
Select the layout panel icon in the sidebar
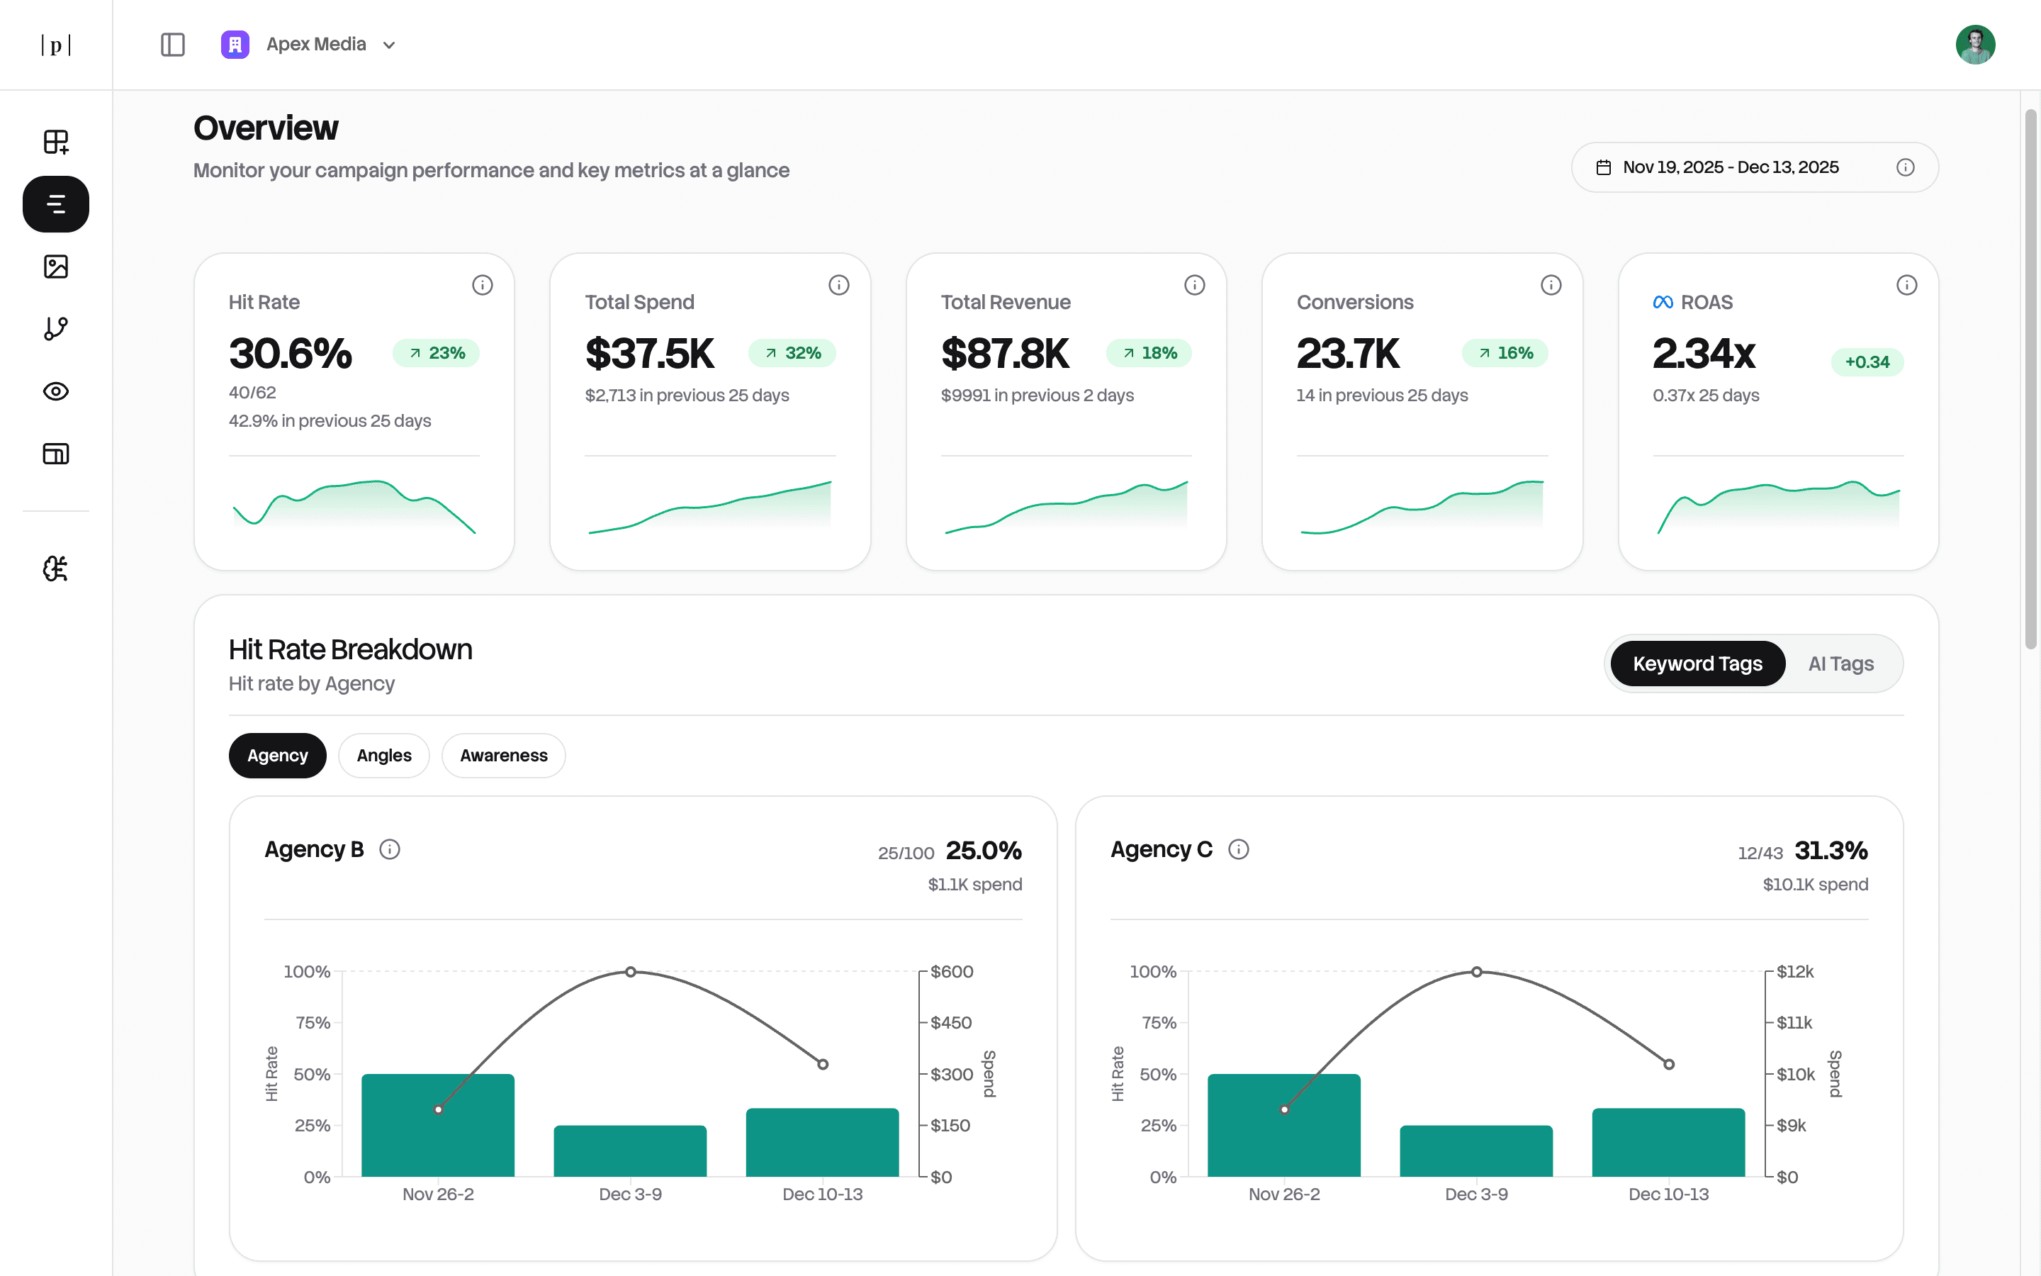[55, 453]
